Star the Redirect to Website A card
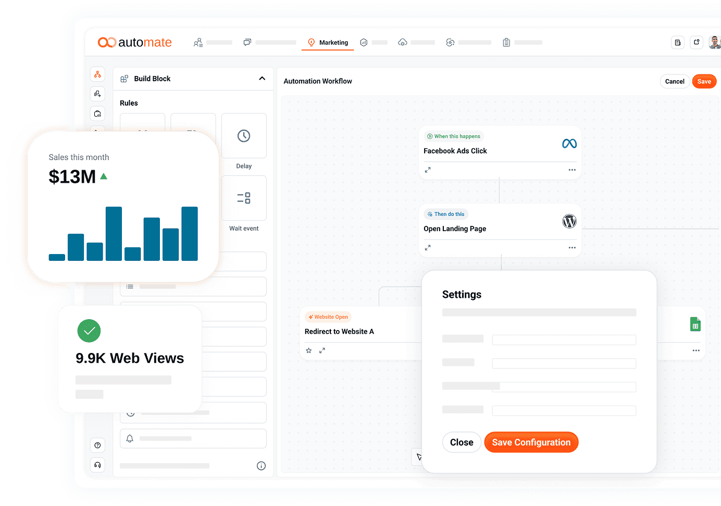This screenshot has height=506, width=721. [x=308, y=350]
